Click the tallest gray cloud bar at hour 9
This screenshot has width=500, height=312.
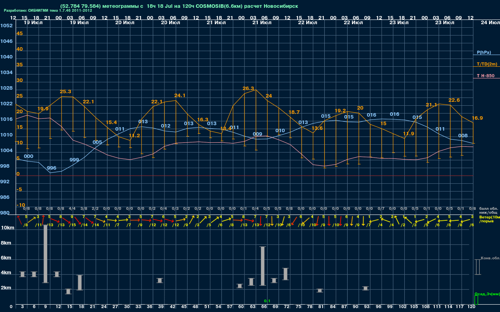46,253
